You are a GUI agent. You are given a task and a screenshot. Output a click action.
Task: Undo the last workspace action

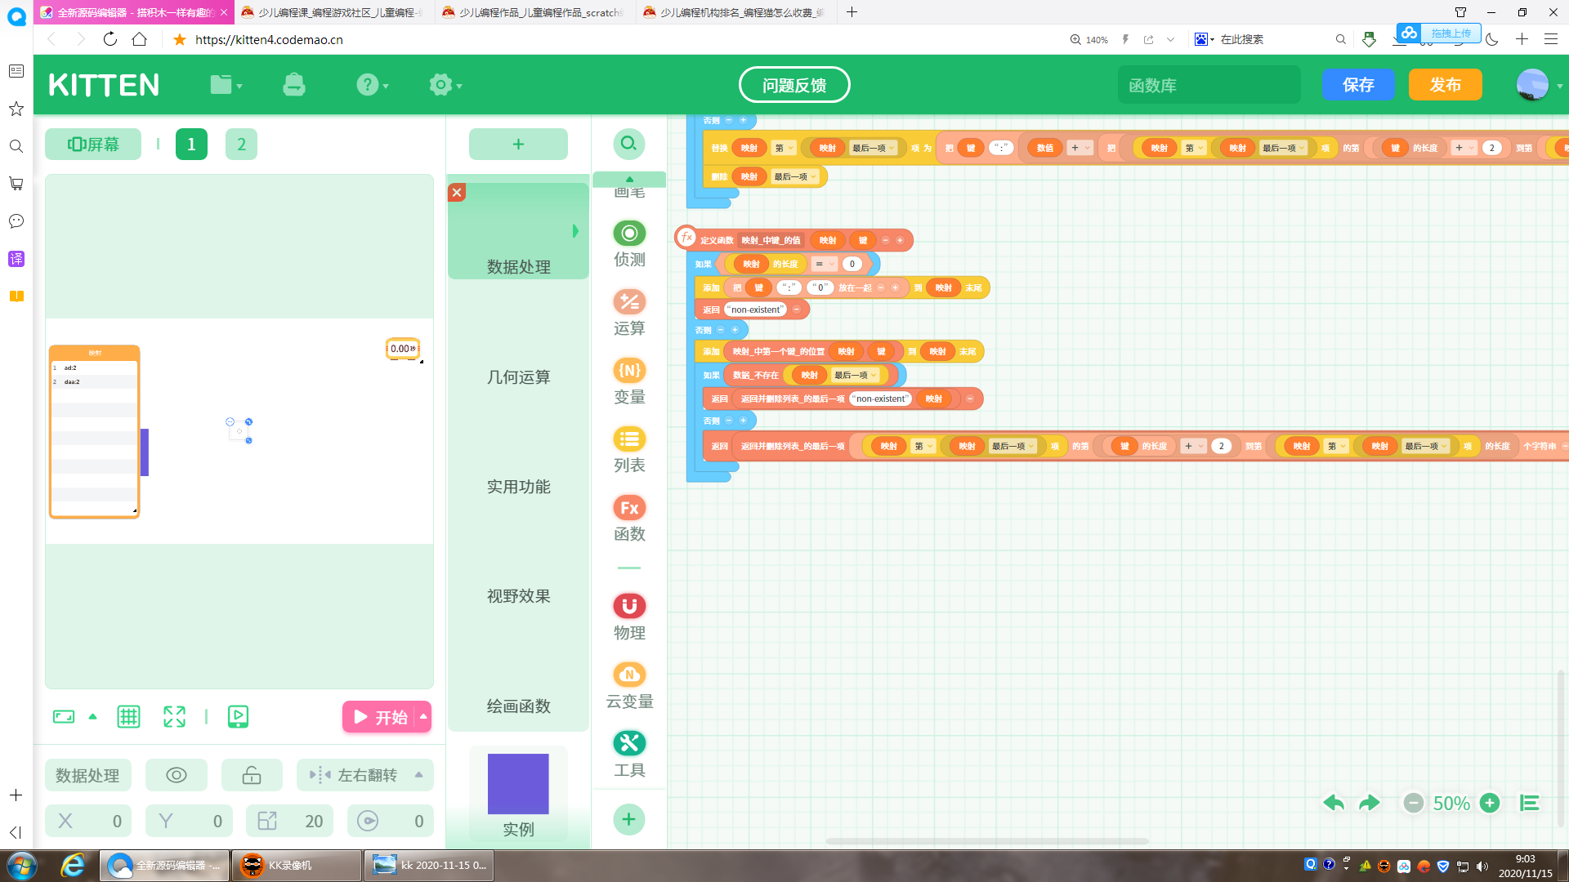coord(1334,803)
